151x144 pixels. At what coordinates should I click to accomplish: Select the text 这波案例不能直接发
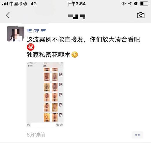(55, 39)
